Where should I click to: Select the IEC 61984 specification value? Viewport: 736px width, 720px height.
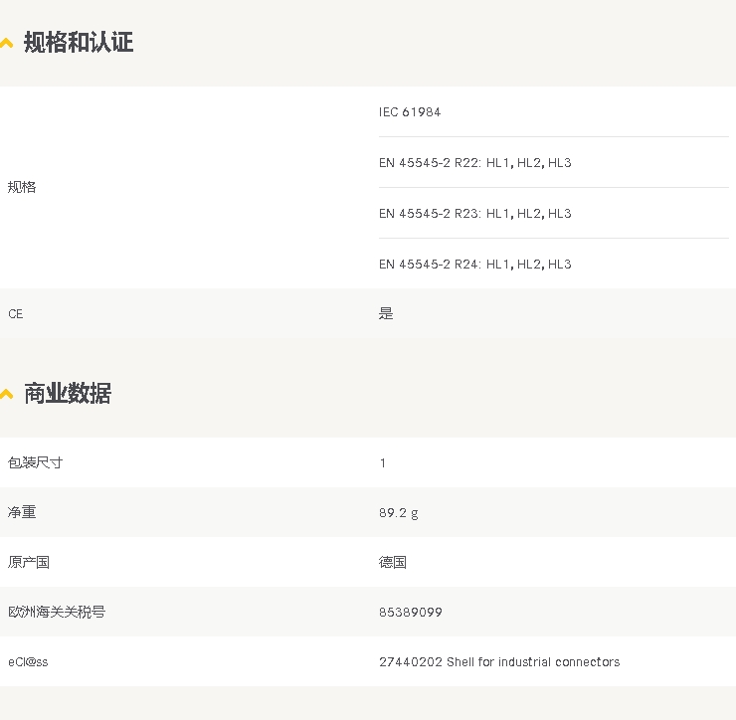pyautogui.click(x=410, y=112)
